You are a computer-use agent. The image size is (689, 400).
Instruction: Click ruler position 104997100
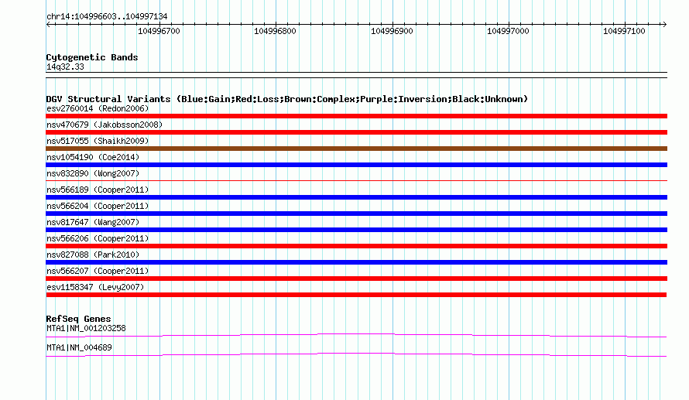(624, 31)
